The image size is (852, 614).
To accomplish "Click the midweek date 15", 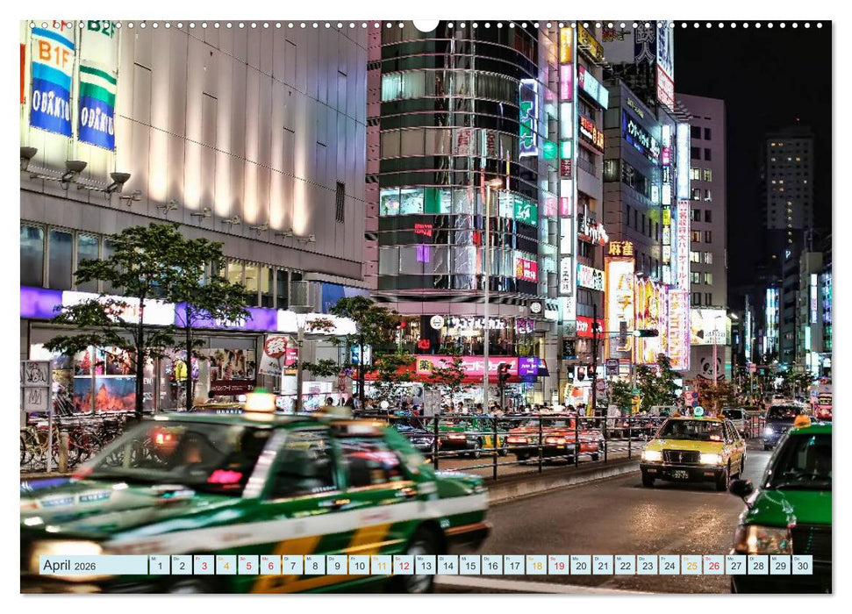I will (470, 568).
